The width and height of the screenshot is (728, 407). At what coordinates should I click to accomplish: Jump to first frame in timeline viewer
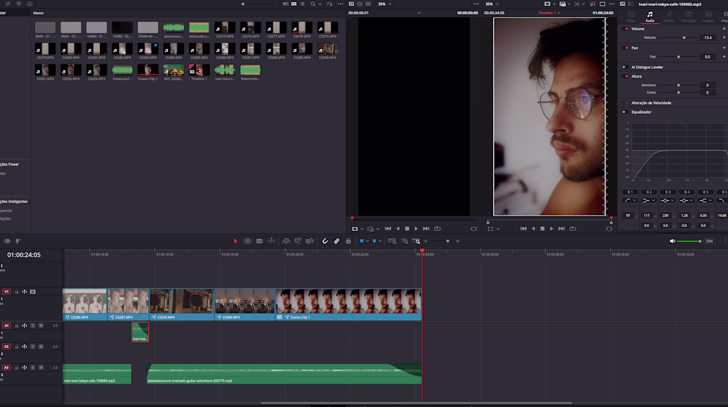tap(523, 229)
